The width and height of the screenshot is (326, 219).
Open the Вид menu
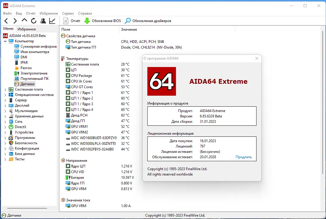pos(19,13)
